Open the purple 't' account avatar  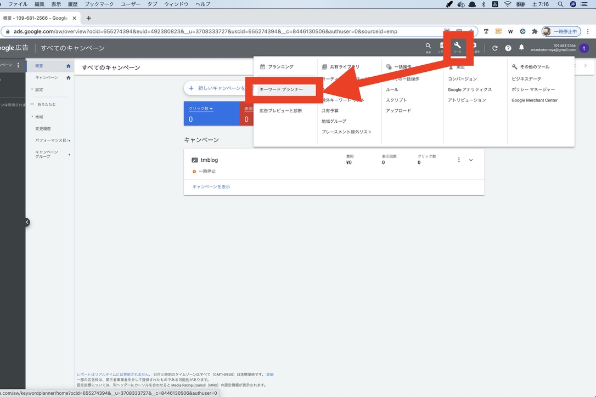(584, 48)
